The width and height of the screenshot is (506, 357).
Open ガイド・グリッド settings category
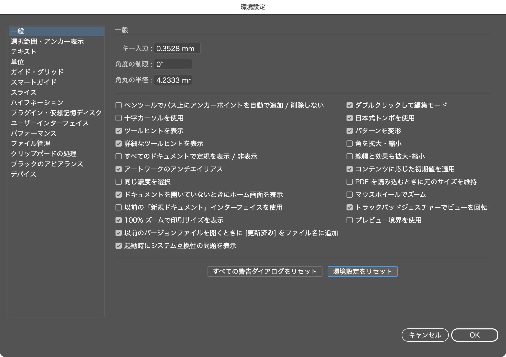[x=37, y=72]
